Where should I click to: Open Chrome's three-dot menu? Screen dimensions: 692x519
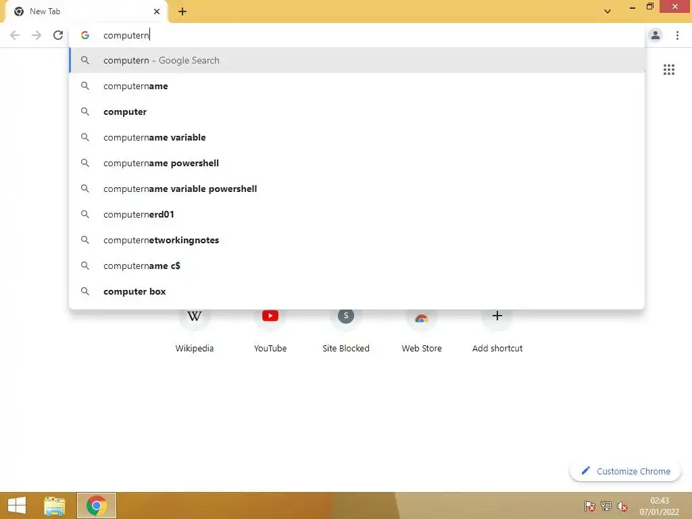pyautogui.click(x=677, y=35)
